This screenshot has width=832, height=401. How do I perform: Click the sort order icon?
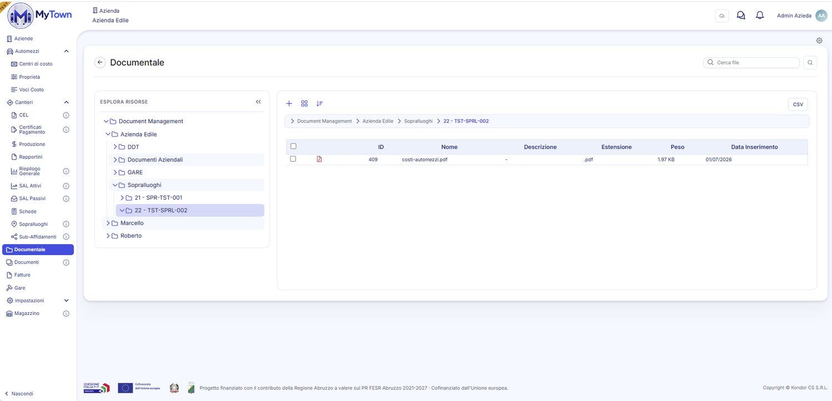tap(319, 104)
